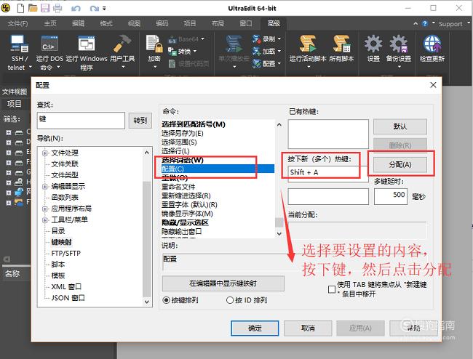
Task: Open 用户工具 dropdown arrow
Action: pyautogui.click(x=123, y=67)
